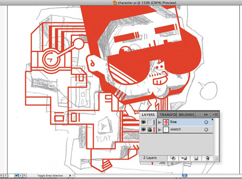Viewport: 242px width, 179px height.
Task: Click the target circle of the sketch layer
Action: 206,130
